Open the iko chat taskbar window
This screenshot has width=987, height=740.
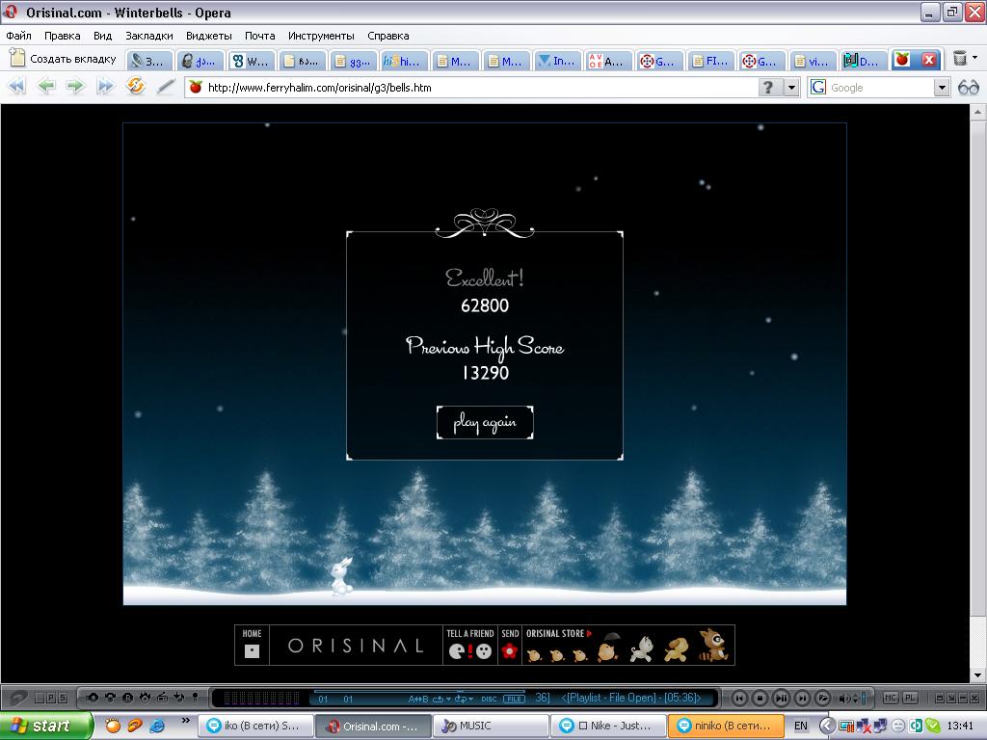255,726
